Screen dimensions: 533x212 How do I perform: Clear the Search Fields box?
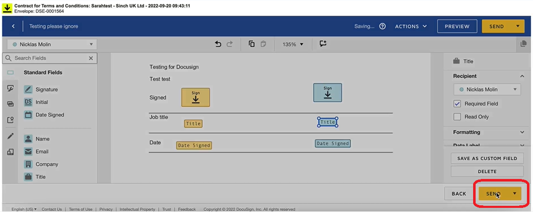coord(91,59)
